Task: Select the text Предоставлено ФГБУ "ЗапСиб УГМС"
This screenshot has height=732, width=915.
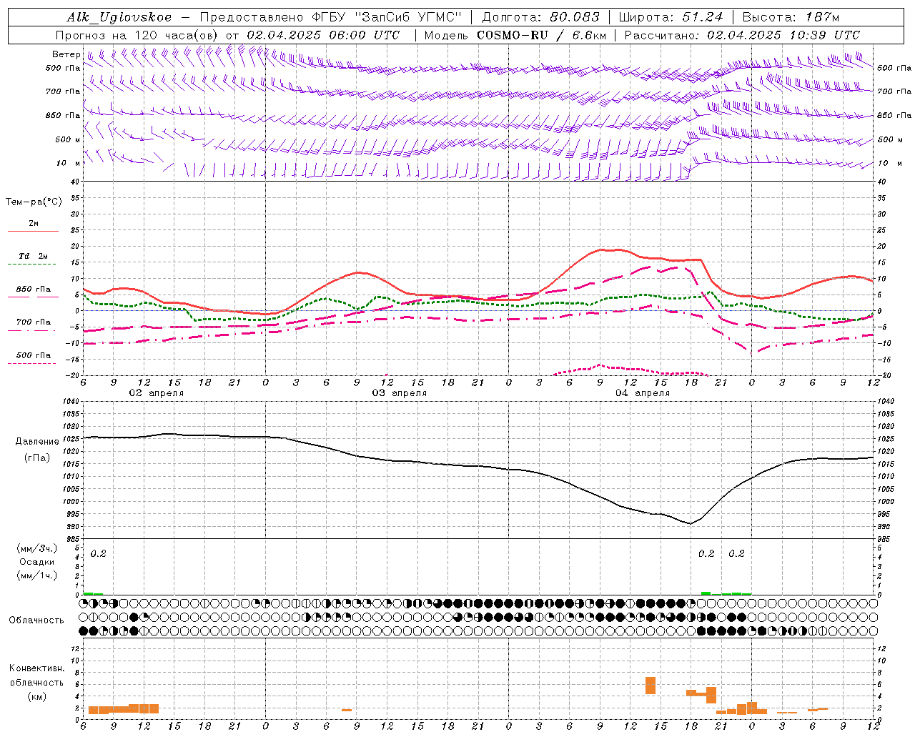Action: click(x=331, y=18)
